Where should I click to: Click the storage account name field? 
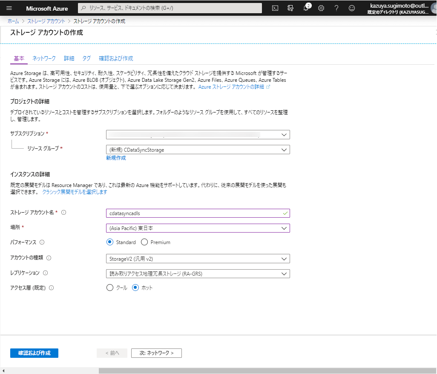click(198, 213)
